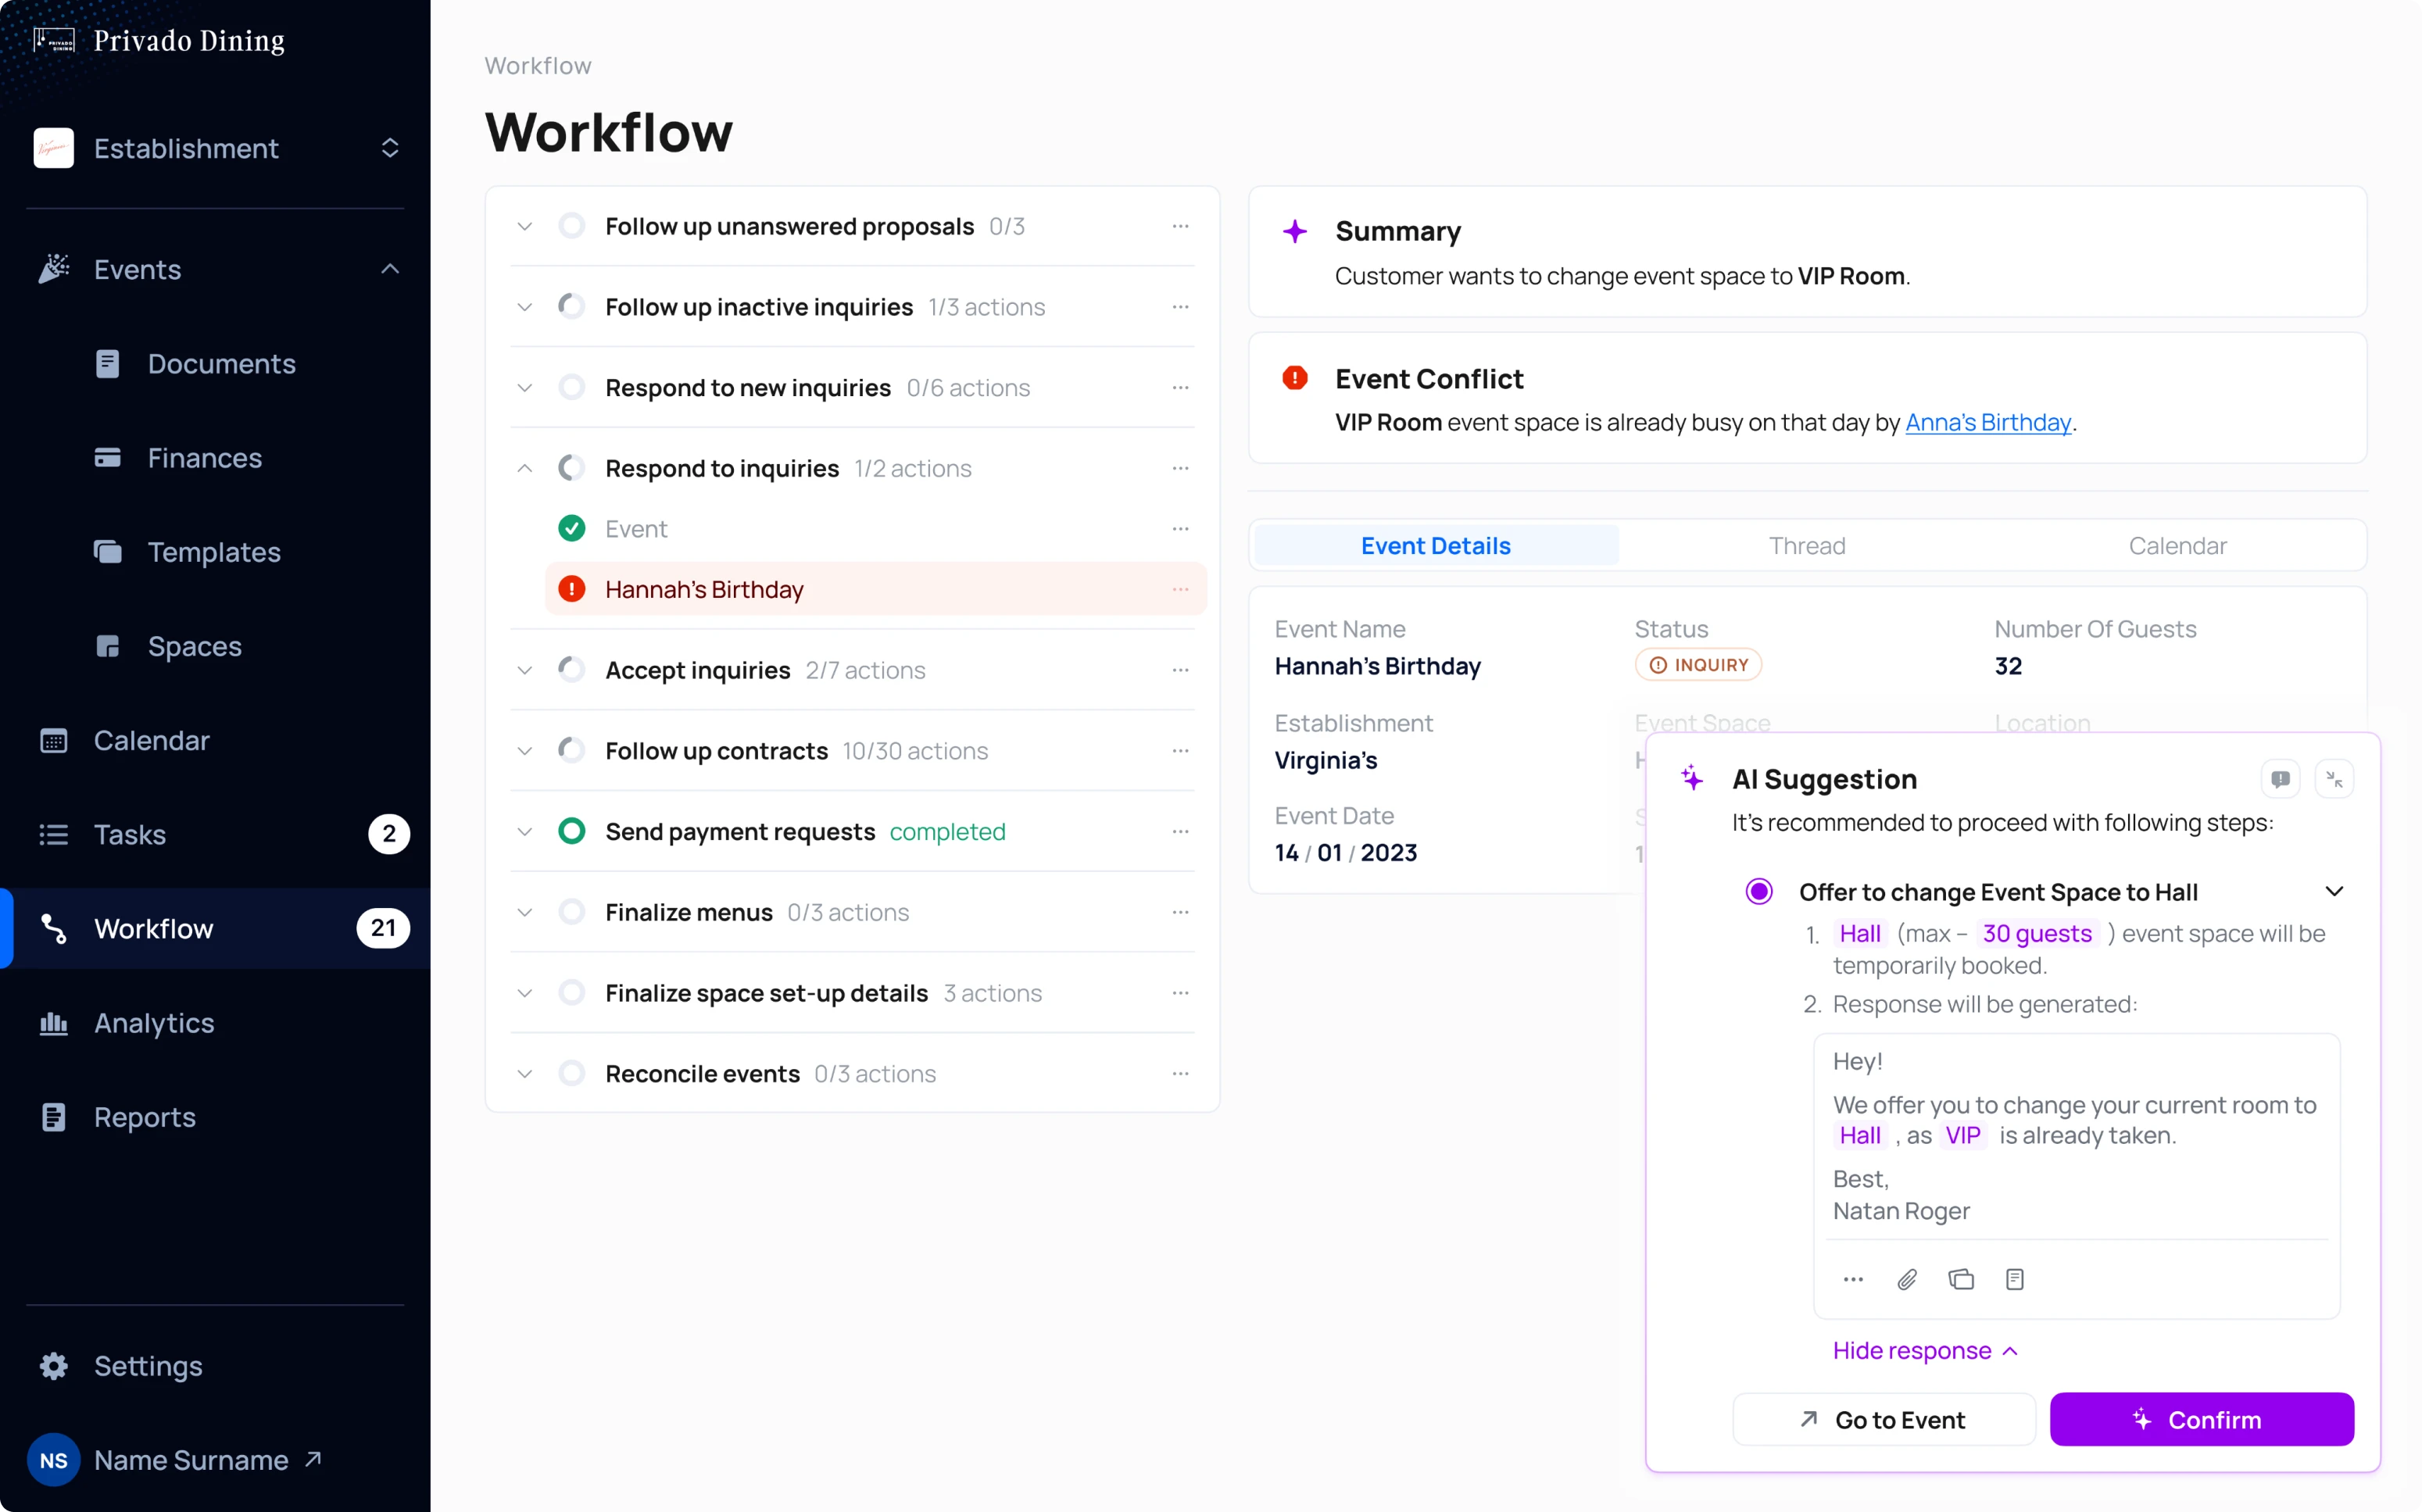Open the Anna's Birthday link
Viewport: 2422px width, 1512px height.
(1987, 422)
